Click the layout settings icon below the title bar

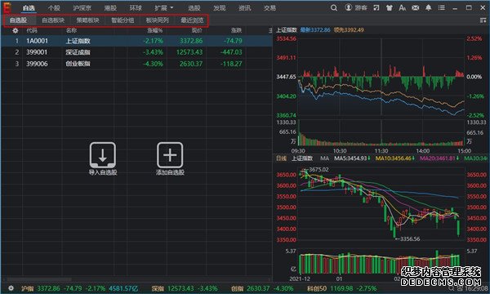(x=483, y=20)
